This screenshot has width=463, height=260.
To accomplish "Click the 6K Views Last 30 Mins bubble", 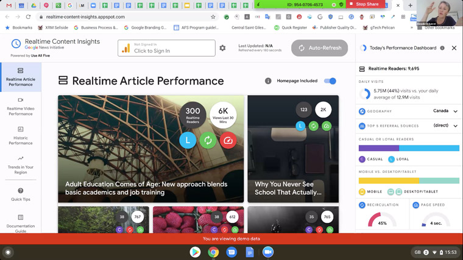I will tap(223, 115).
